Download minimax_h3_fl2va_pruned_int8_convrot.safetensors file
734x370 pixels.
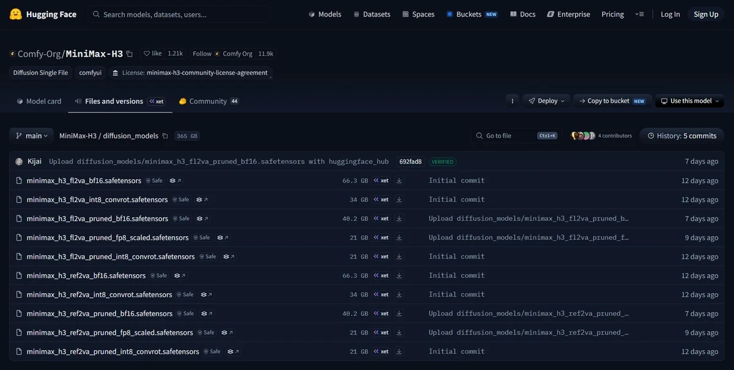[399, 256]
